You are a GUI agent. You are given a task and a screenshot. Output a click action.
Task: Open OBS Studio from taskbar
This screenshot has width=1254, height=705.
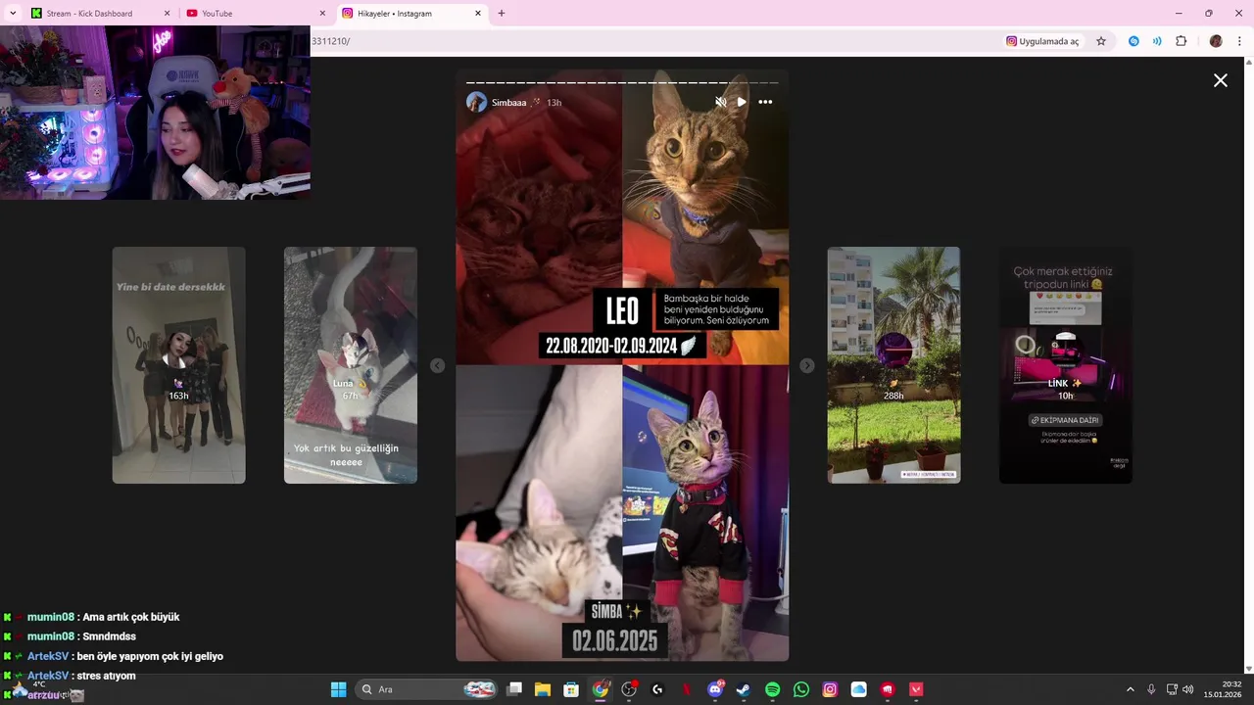pos(629,689)
